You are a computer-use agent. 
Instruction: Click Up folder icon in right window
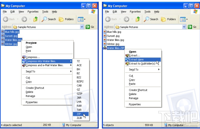tap(138, 19)
